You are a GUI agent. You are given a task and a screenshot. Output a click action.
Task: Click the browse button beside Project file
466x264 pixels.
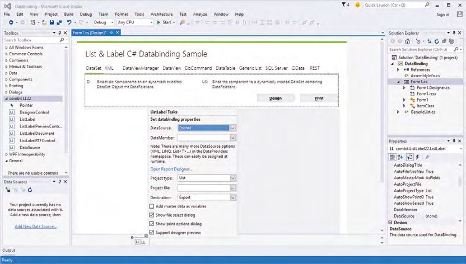click(x=233, y=188)
